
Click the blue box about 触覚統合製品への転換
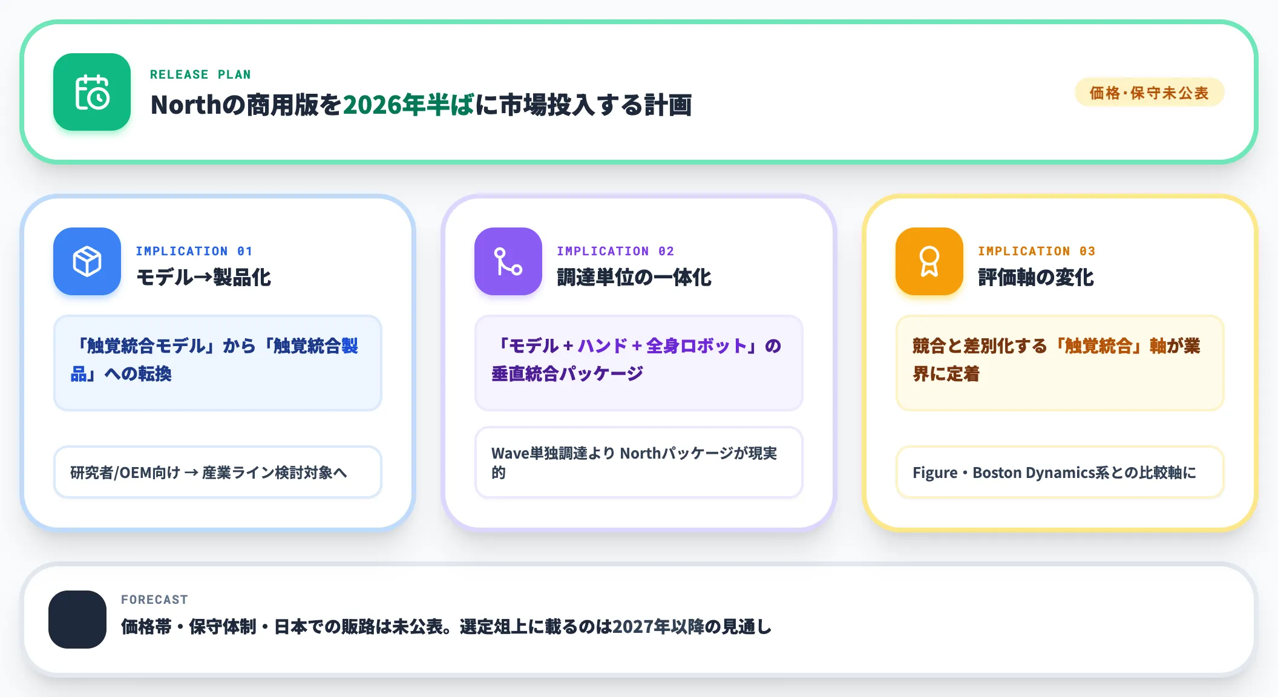pyautogui.click(x=218, y=363)
